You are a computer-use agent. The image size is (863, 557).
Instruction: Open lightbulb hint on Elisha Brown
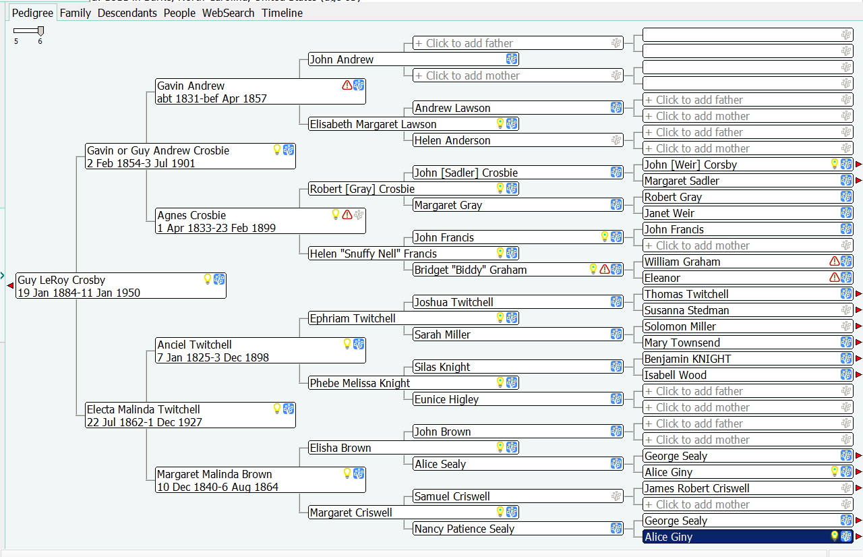(500, 447)
